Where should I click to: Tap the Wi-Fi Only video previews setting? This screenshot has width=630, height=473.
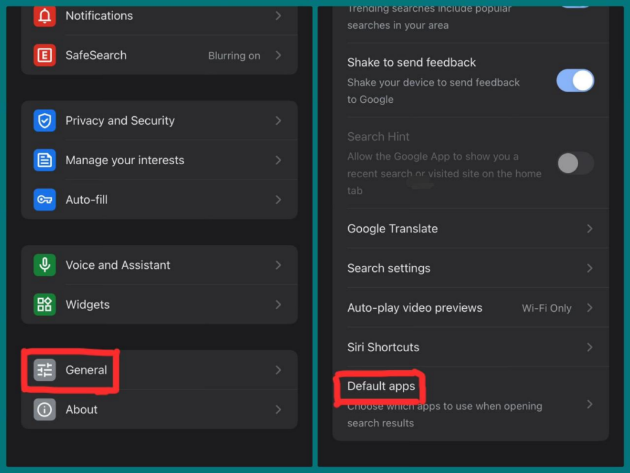tap(546, 308)
